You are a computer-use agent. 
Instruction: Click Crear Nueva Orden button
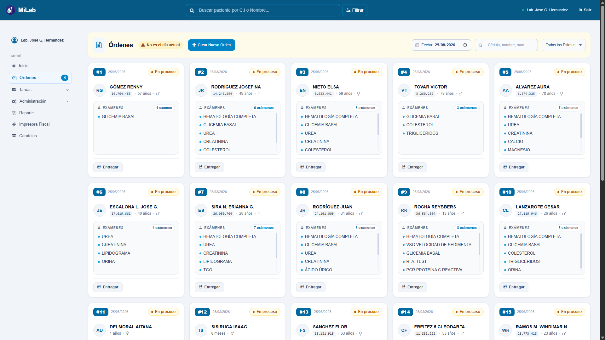[x=211, y=45]
